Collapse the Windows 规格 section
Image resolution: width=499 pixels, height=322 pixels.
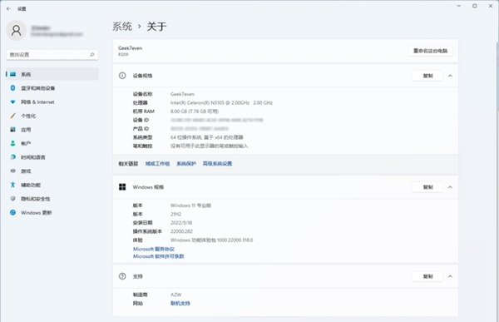pyautogui.click(x=450, y=187)
